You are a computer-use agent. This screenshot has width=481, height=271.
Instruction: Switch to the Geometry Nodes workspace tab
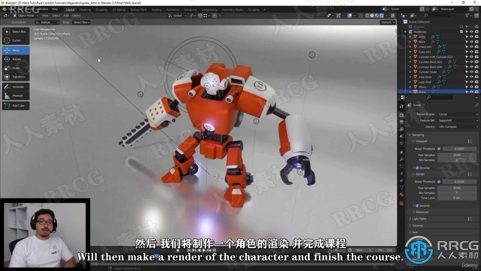click(x=233, y=10)
